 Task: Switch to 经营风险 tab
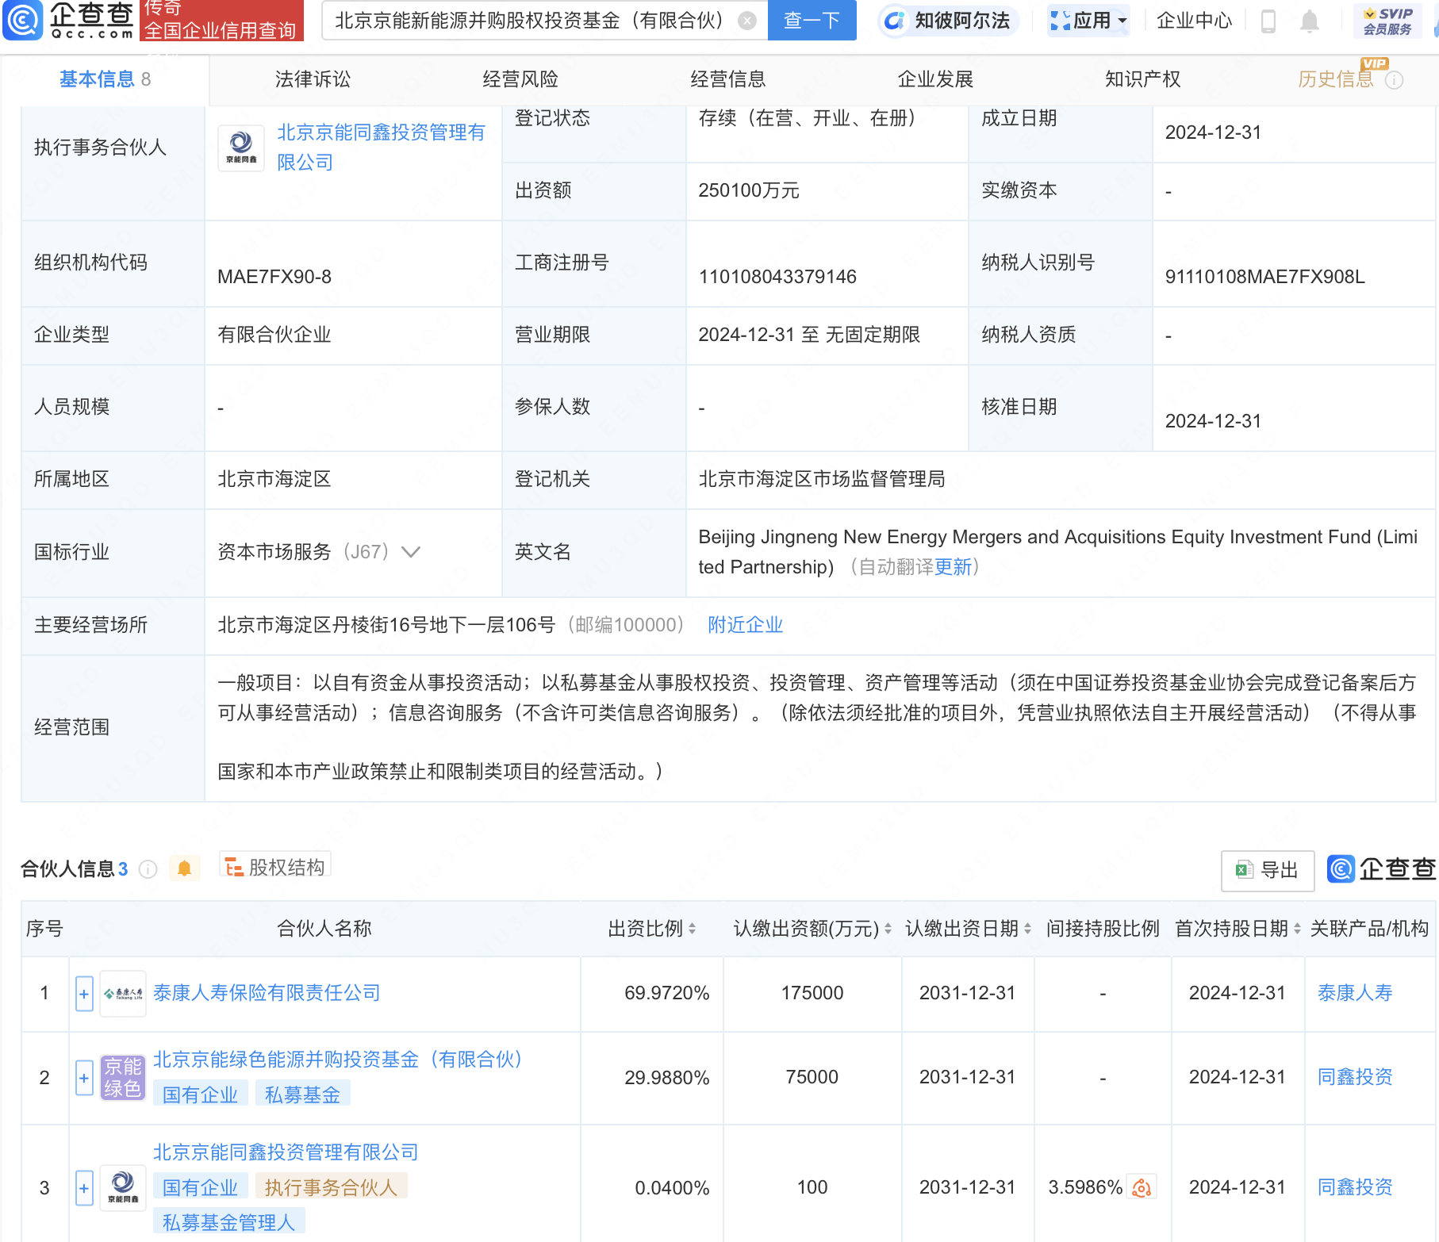click(520, 79)
